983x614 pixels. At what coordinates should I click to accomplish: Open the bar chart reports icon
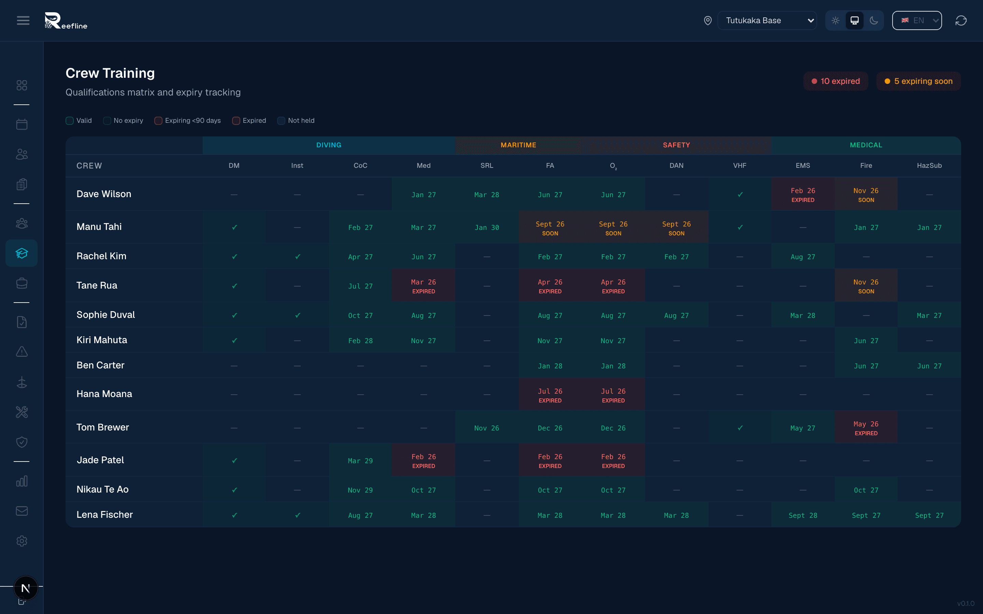[x=22, y=481]
